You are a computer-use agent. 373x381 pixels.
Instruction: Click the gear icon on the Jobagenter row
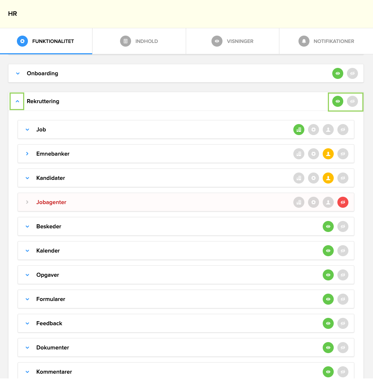(x=314, y=202)
